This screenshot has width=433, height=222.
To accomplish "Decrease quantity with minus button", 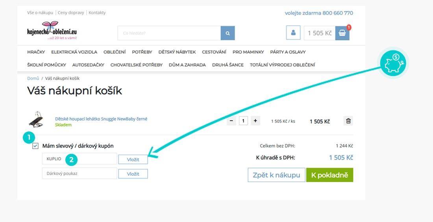I will coord(231,121).
